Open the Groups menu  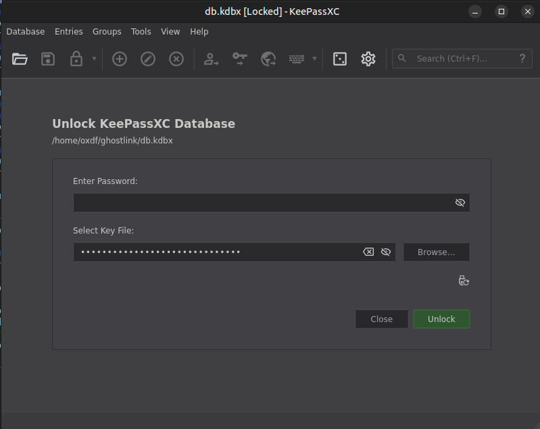[107, 32]
